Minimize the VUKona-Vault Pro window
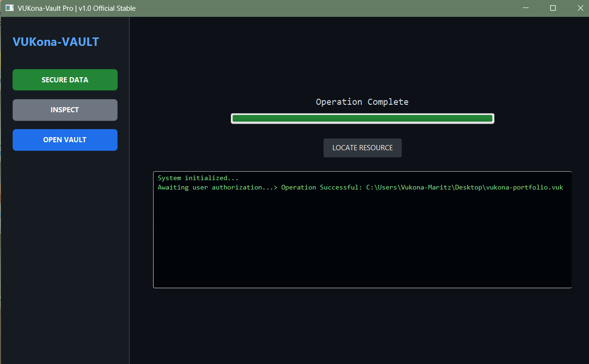The height and width of the screenshot is (364, 589). pos(525,7)
